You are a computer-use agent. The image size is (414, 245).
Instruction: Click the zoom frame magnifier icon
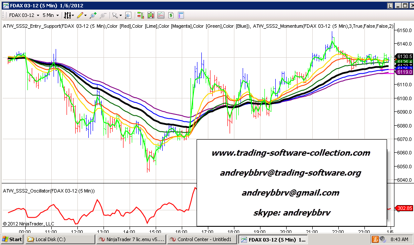tap(128, 15)
